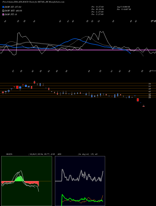Click the chart title mentioning MunafaSutra.com
156x206 pixels.
[33, 2]
